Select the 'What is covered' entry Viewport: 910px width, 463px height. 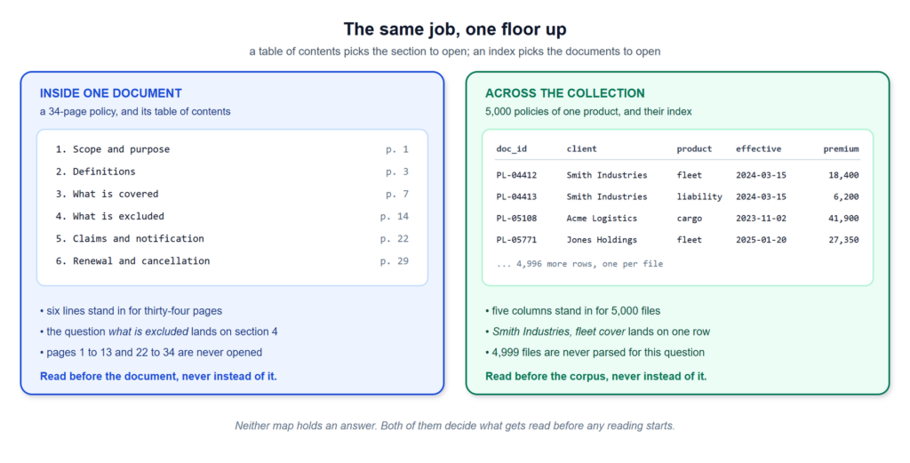pos(232,194)
